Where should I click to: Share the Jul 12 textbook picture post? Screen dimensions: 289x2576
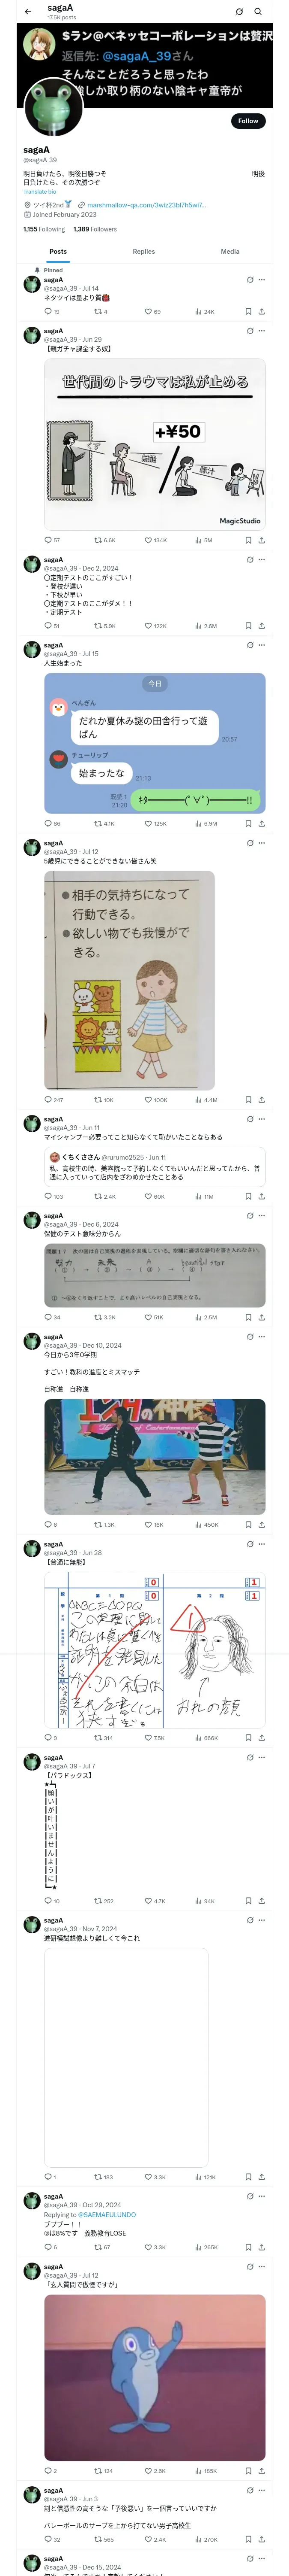261,1100
